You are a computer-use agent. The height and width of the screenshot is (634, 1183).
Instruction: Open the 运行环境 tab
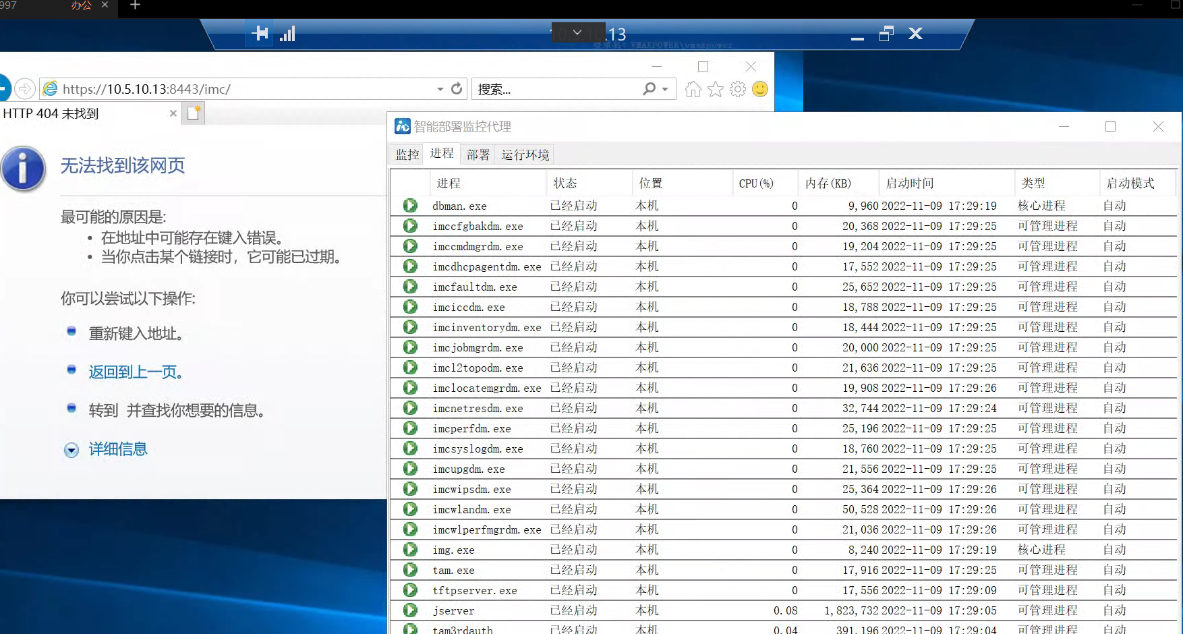525,154
